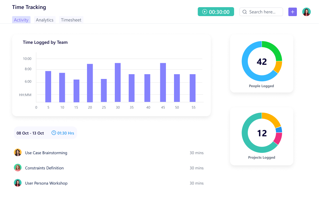Open the Projects Logged donut chart

tap(262, 133)
